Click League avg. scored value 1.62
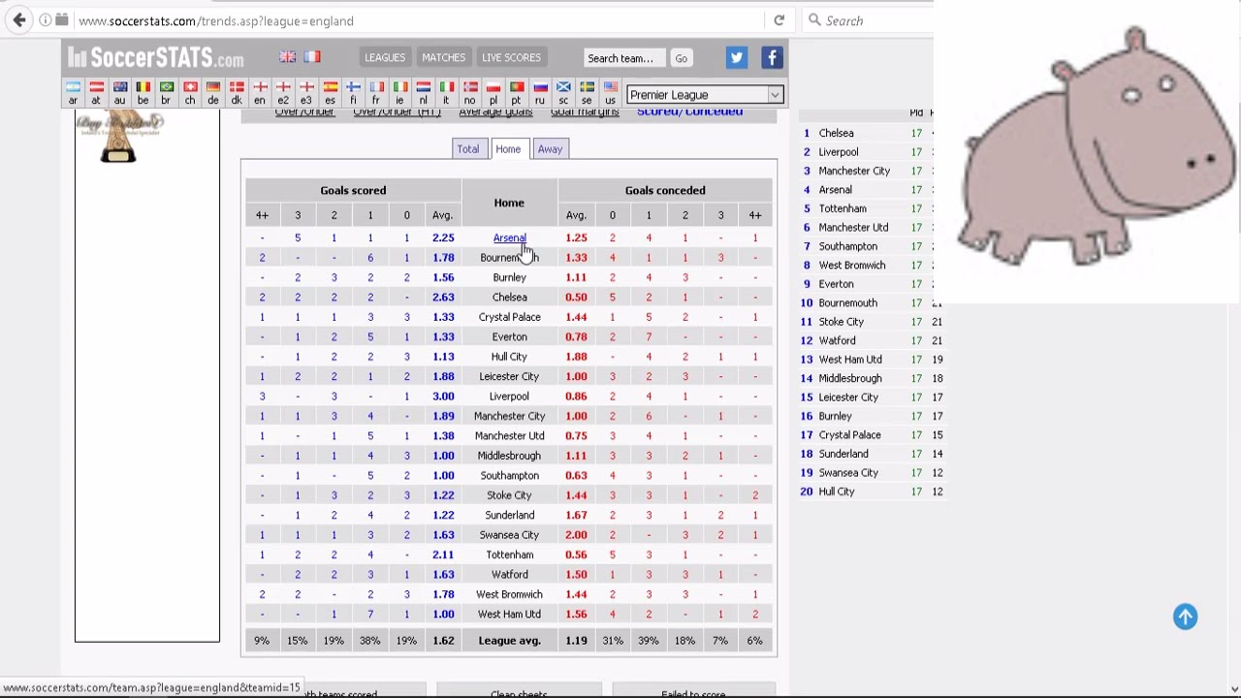The image size is (1241, 698). (443, 641)
